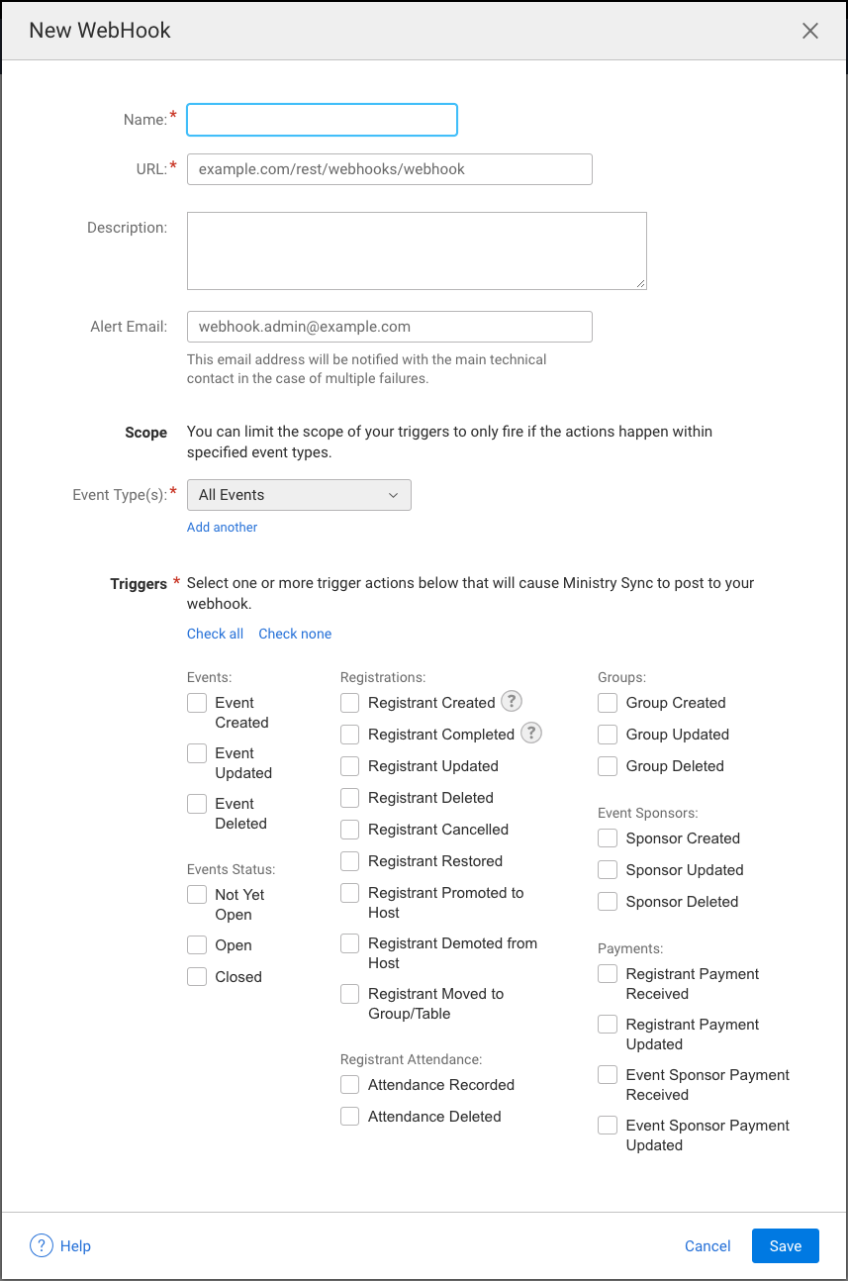Open the Event Type(s) dropdown
Screen dimensions: 848x1281
[299, 495]
